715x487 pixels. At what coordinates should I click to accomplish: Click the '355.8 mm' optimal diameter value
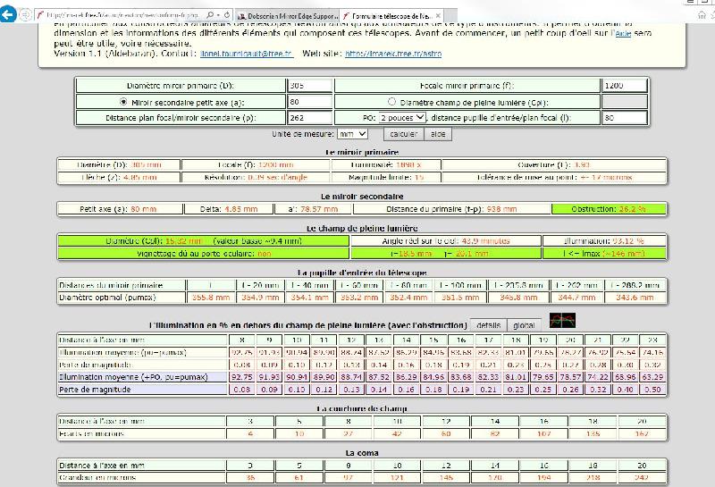point(210,297)
